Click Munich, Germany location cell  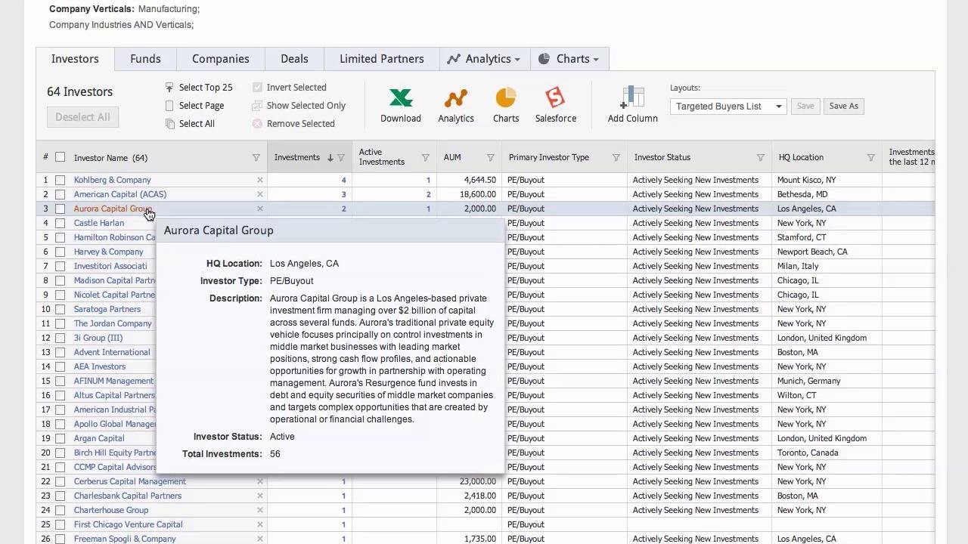click(x=808, y=381)
